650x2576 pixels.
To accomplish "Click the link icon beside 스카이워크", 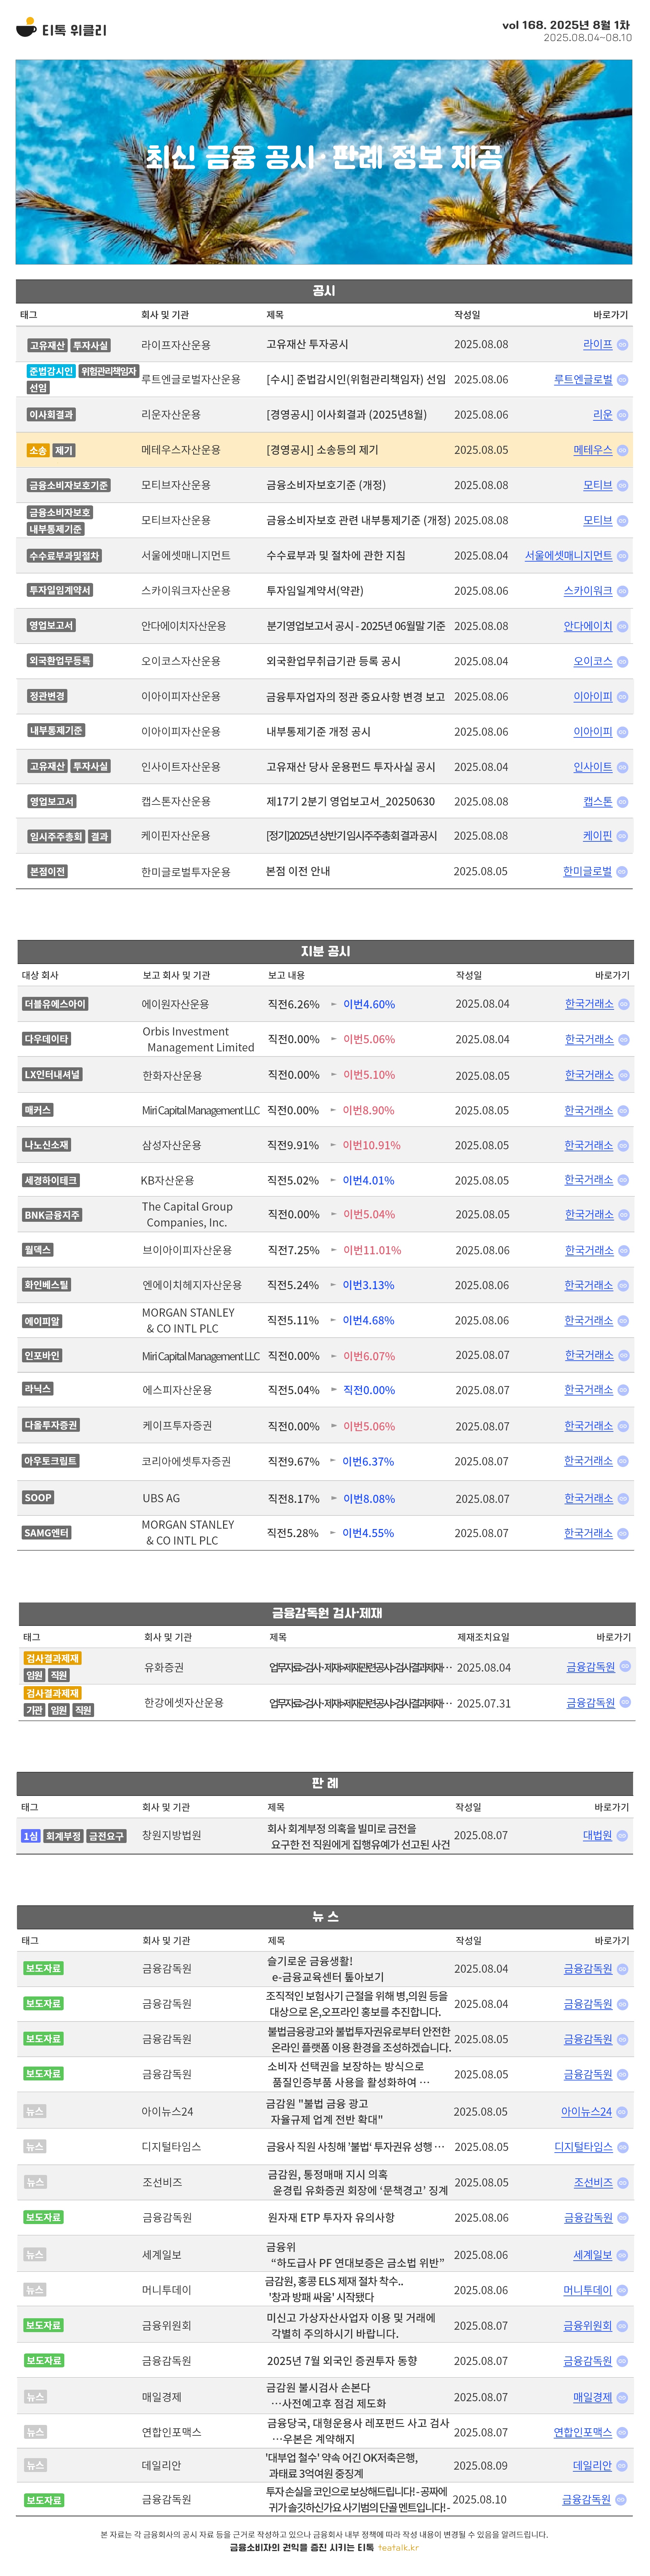I will [622, 591].
